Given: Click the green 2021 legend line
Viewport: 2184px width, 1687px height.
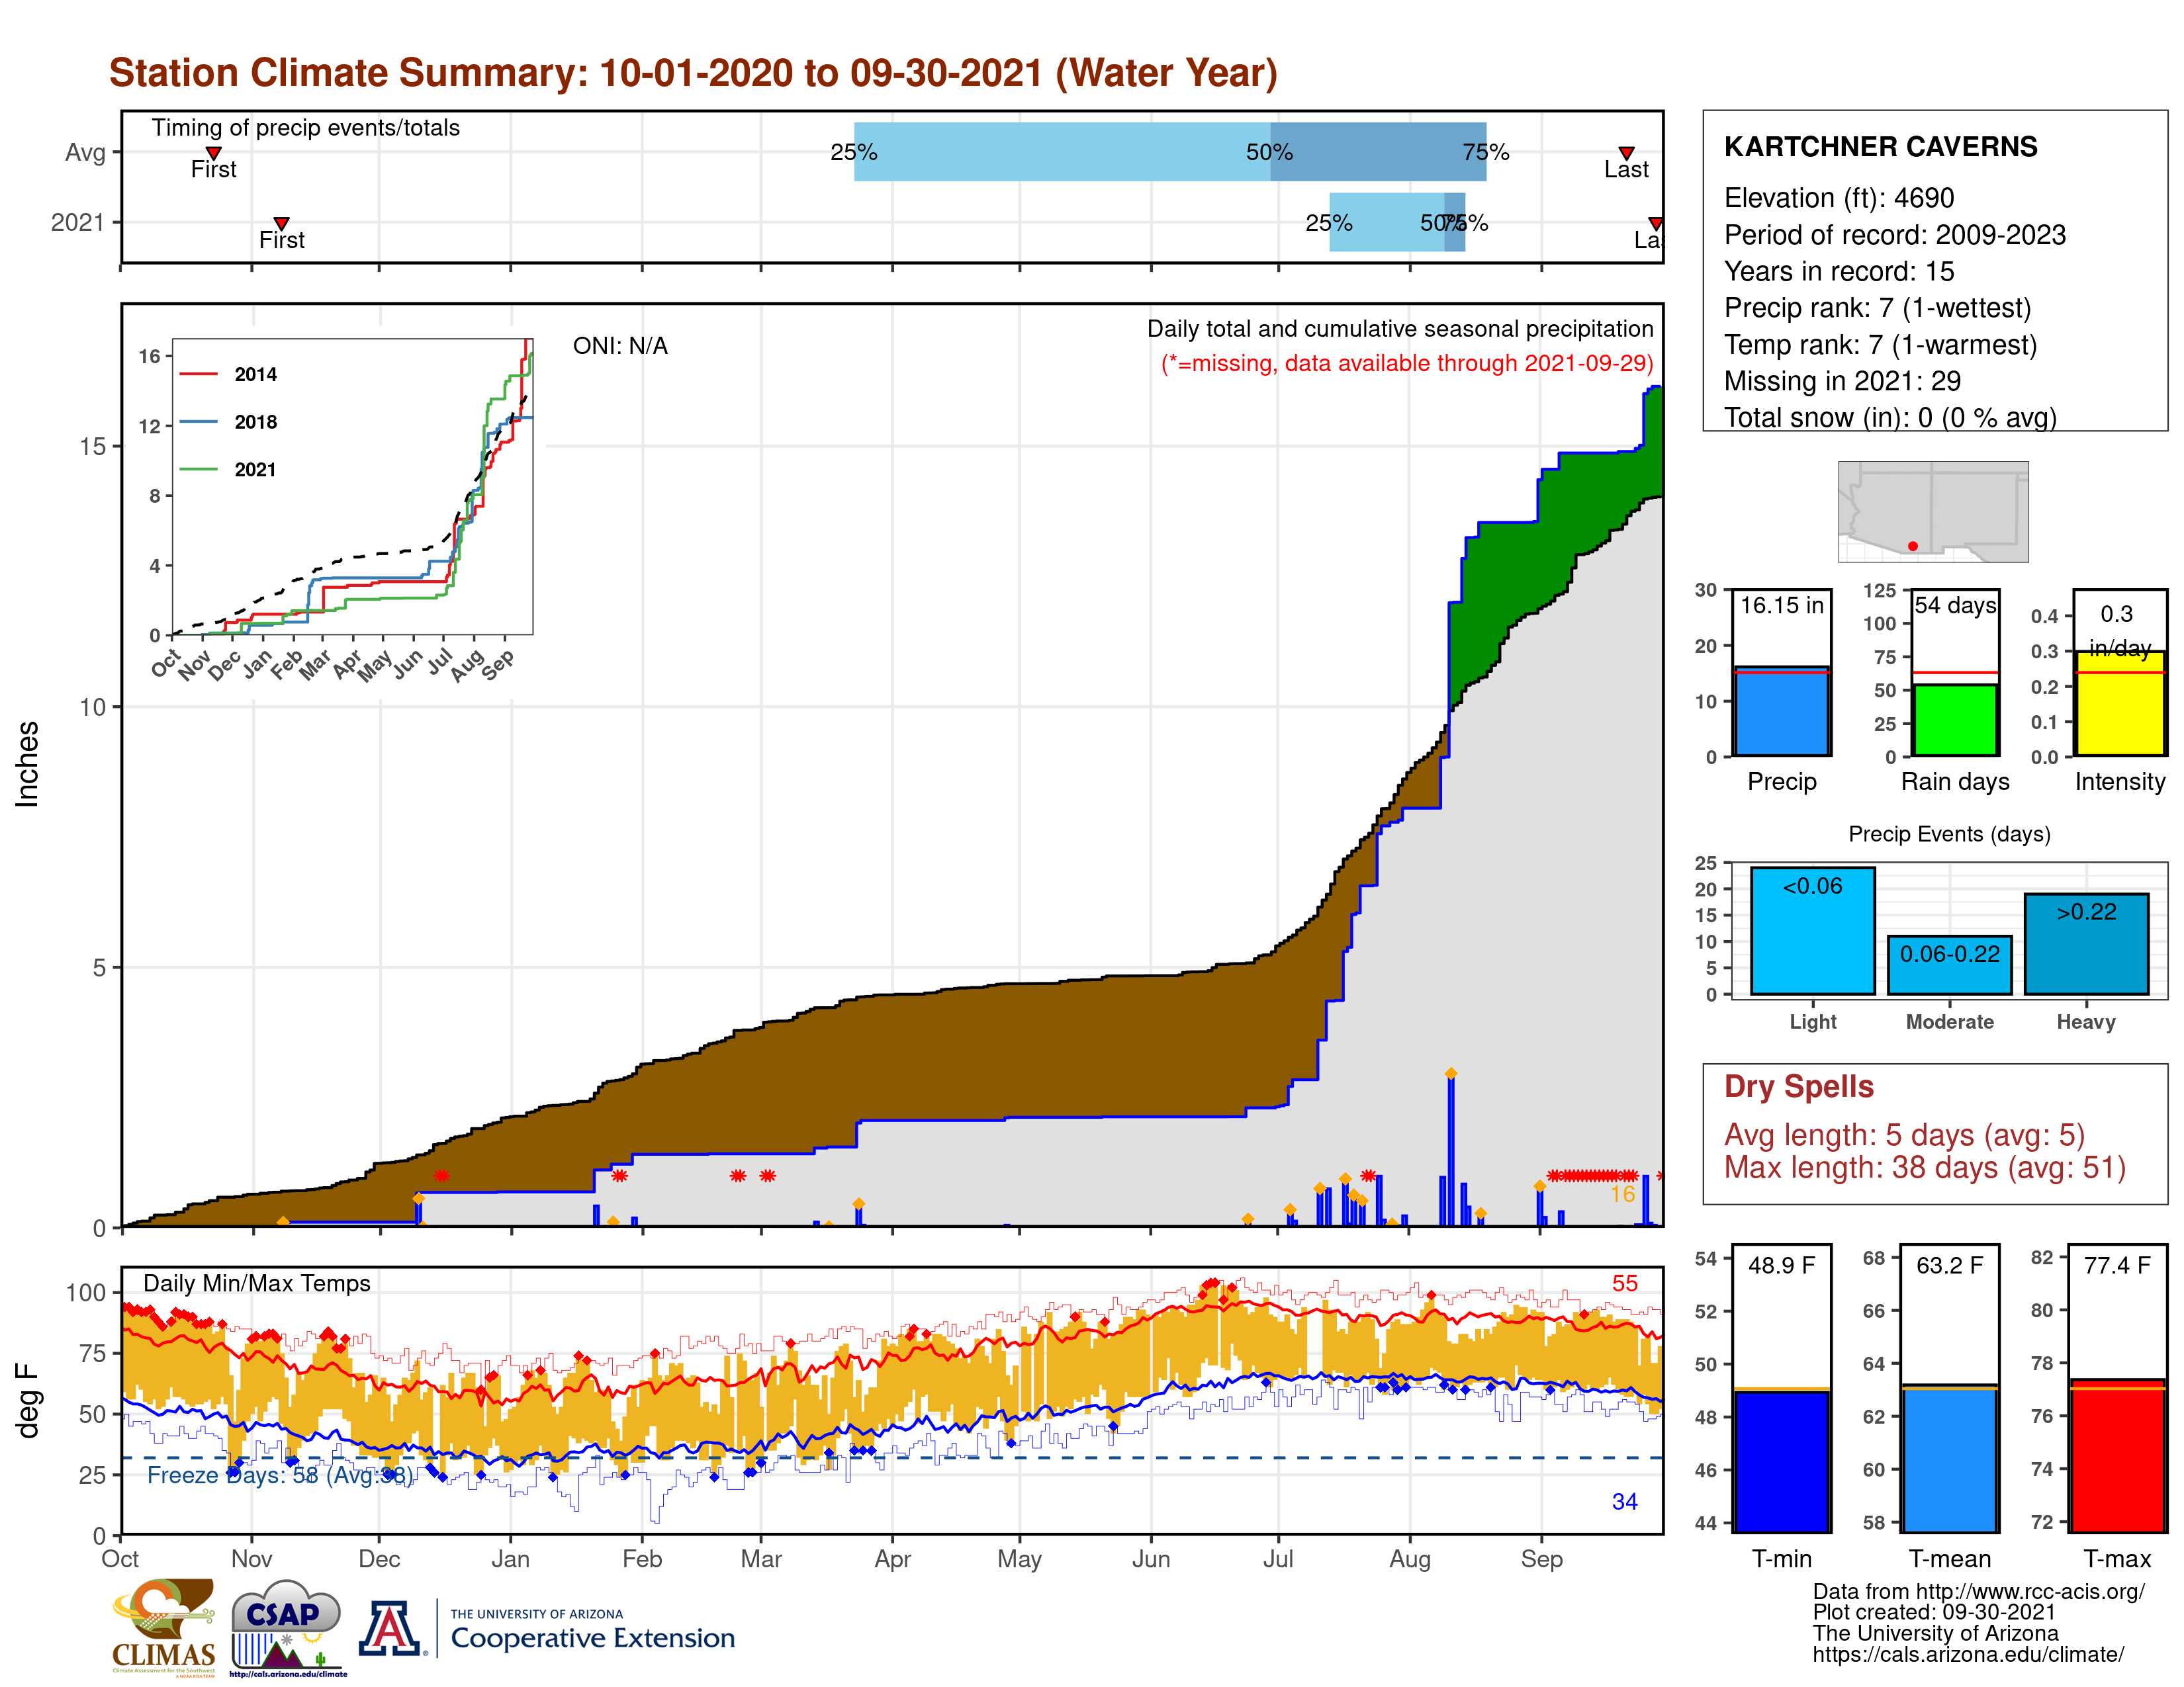Looking at the screenshot, I should click(x=198, y=469).
